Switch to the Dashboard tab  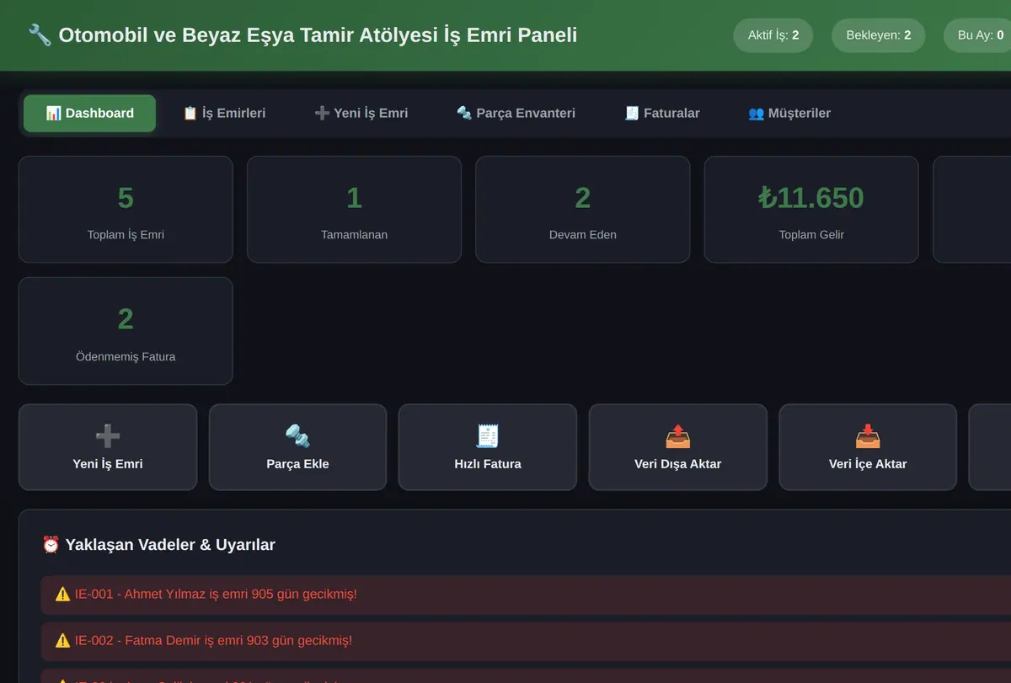(x=89, y=114)
